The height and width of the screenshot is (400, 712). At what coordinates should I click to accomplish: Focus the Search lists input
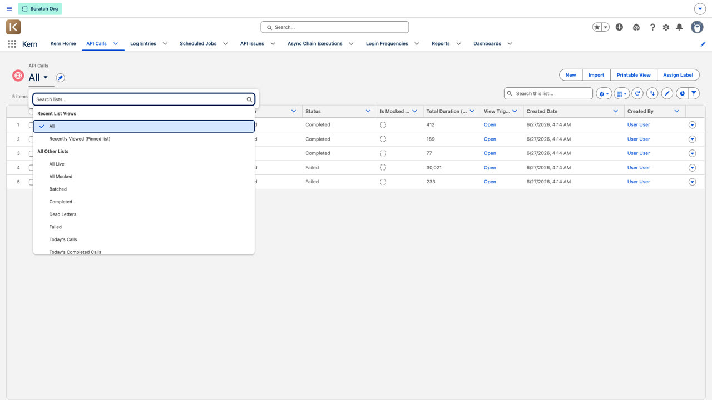144,99
